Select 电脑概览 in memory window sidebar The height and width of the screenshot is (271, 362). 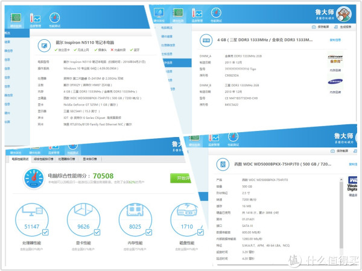(167, 28)
